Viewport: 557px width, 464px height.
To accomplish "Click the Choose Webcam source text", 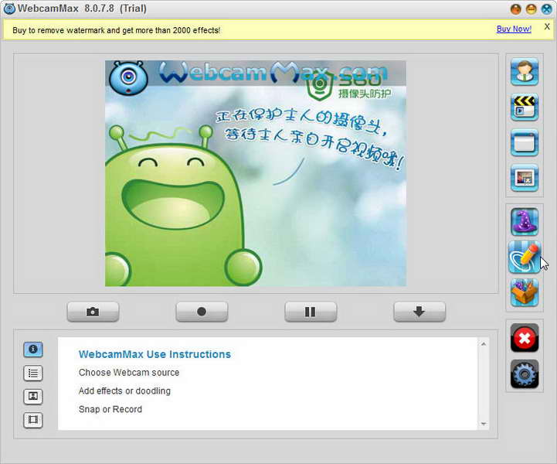I will click(129, 372).
